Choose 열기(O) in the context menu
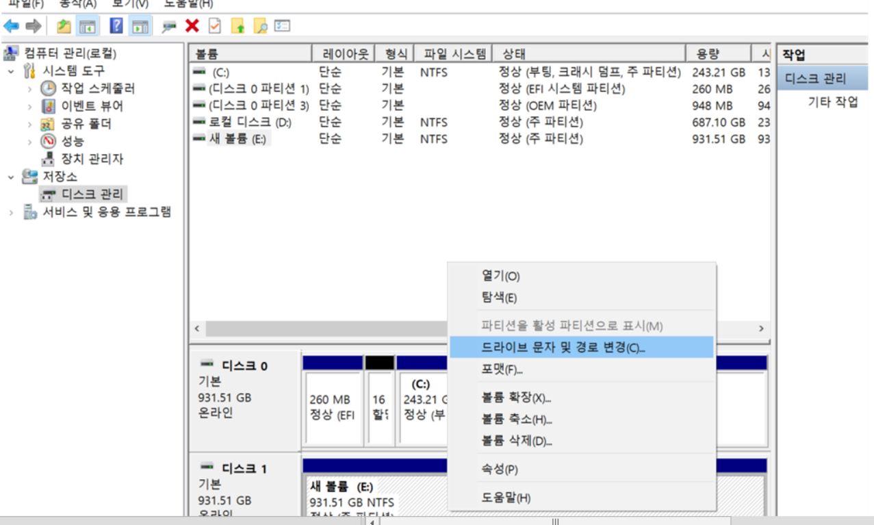 [582, 276]
